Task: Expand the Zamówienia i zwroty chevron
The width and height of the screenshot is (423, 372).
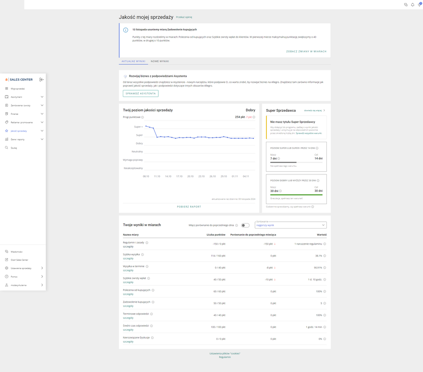Action: [42, 105]
